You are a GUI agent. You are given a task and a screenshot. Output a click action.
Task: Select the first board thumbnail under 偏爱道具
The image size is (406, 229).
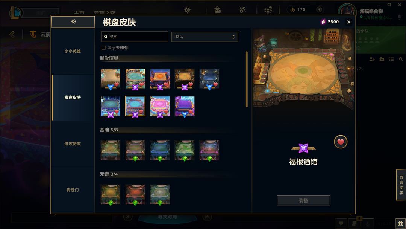(111, 79)
